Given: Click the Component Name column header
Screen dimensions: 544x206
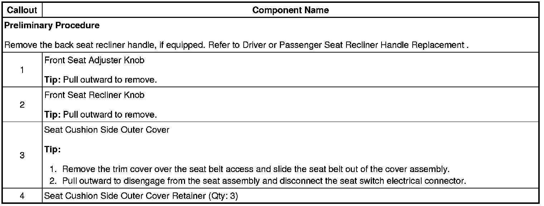Looking at the screenshot, I should pyautogui.click(x=290, y=10).
